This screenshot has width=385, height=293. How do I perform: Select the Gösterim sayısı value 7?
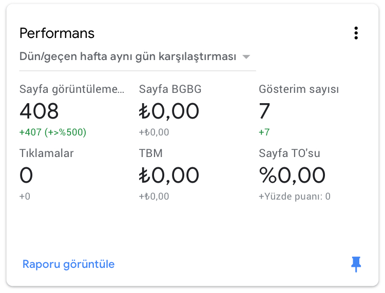point(264,111)
